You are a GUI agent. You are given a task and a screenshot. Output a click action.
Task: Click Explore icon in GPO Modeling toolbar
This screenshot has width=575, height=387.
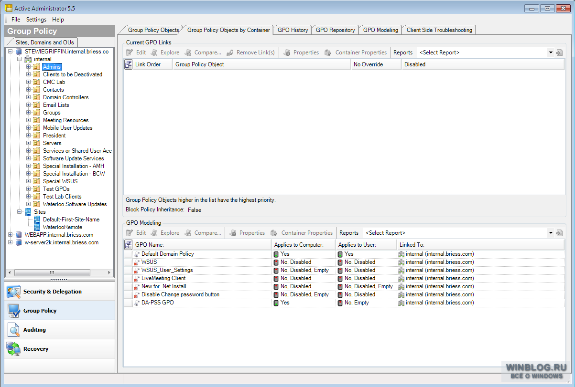click(x=154, y=233)
